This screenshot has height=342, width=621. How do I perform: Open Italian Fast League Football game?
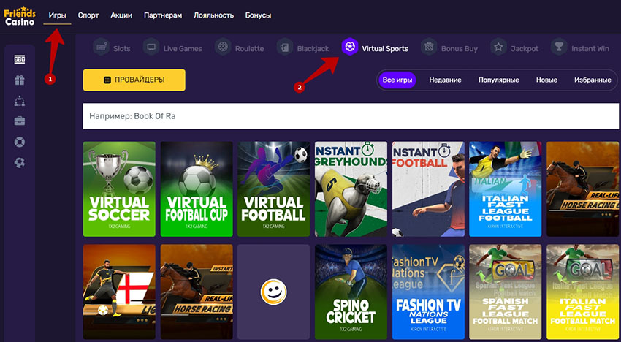tap(506, 189)
